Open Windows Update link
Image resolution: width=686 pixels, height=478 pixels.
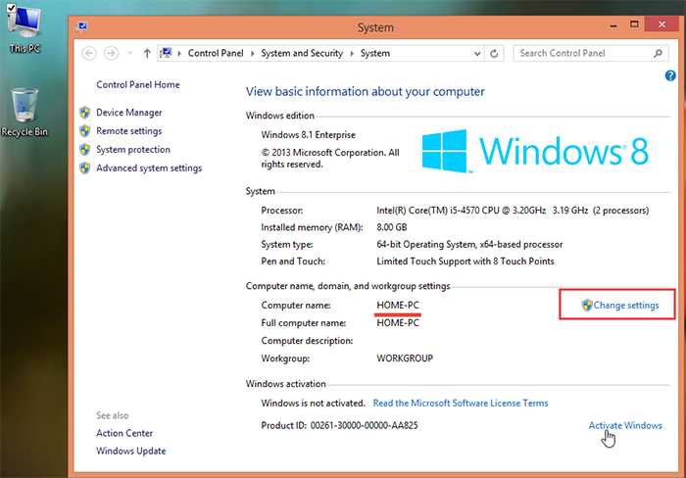pyautogui.click(x=130, y=451)
